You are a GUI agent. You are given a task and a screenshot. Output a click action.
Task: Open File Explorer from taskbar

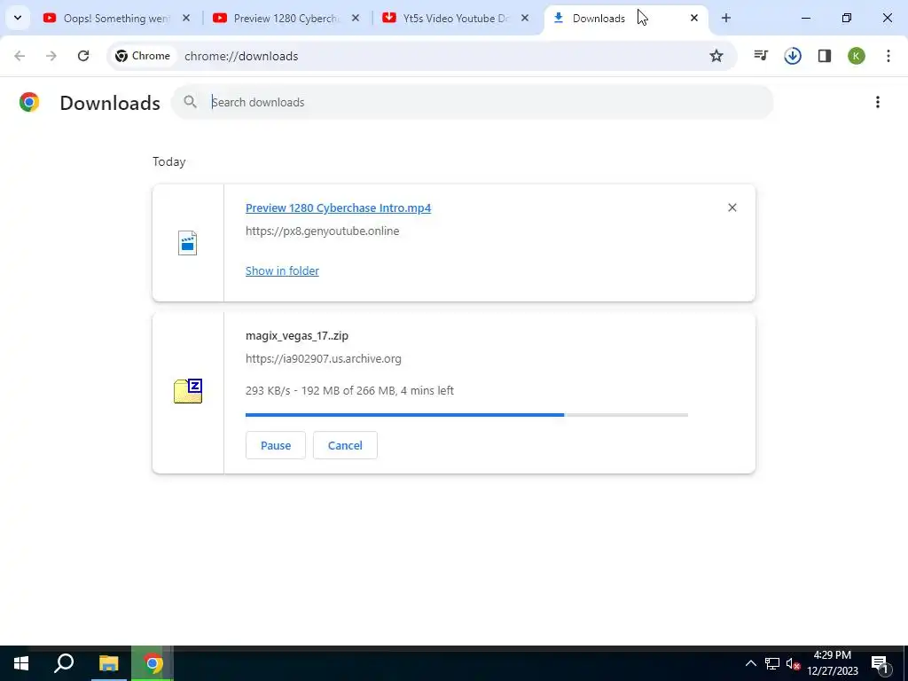108,663
